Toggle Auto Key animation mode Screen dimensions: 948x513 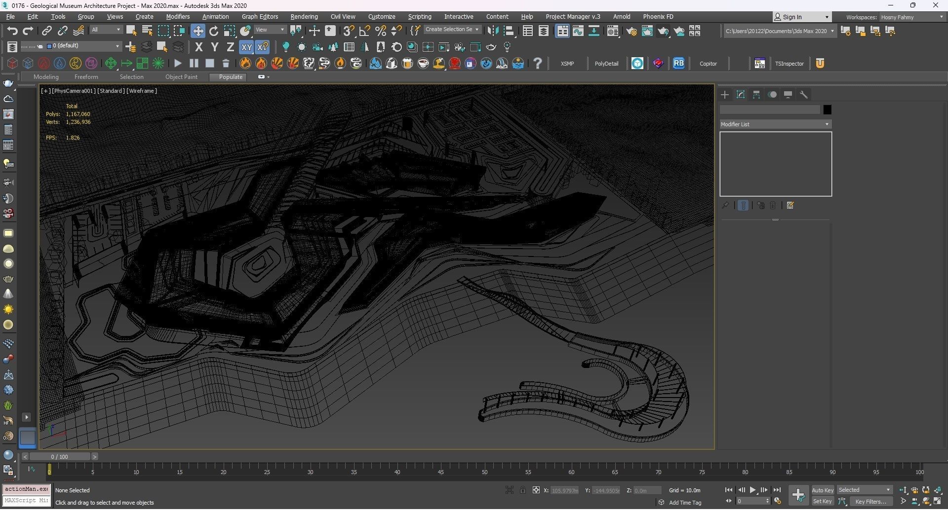(x=823, y=490)
